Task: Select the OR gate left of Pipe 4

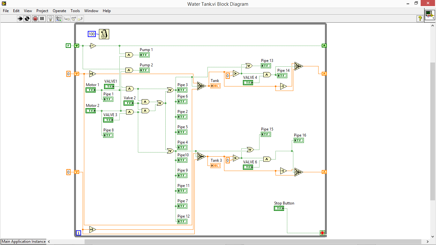Action: pyautogui.click(x=170, y=151)
